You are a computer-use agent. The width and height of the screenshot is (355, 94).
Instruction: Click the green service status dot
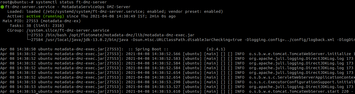pos(2,7)
